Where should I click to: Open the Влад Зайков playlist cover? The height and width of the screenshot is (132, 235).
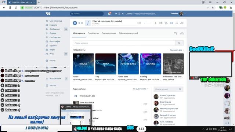point(173,64)
